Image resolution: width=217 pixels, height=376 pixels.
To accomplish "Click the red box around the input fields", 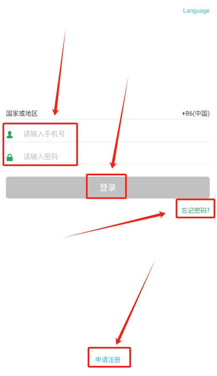I will pyautogui.click(x=40, y=144).
